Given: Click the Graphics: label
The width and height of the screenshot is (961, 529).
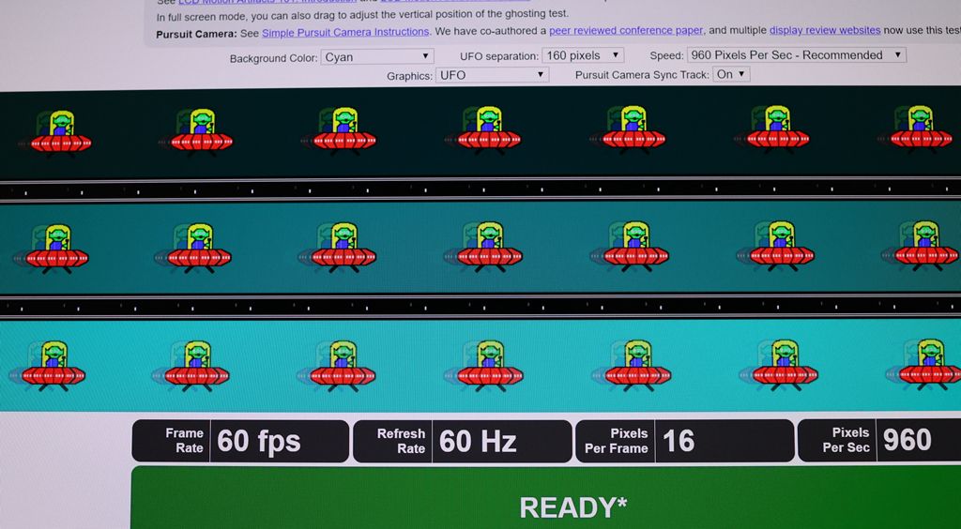Looking at the screenshot, I should (409, 77).
